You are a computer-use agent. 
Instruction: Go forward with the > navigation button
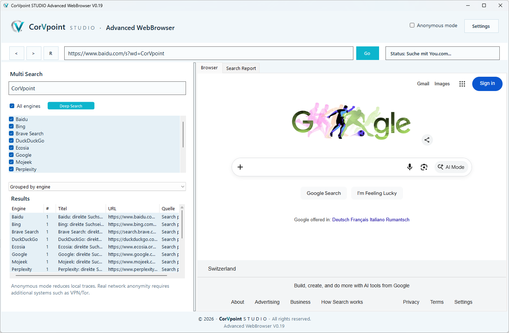pos(34,53)
